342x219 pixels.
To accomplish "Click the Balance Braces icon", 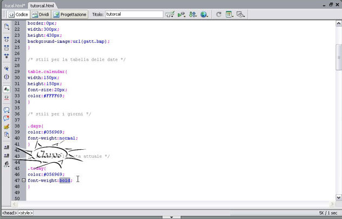I will tap(6, 77).
